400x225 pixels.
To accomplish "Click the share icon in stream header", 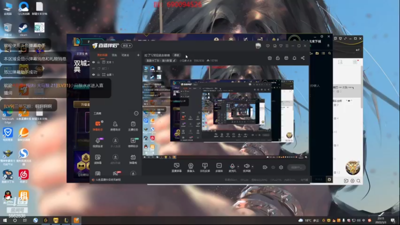I will point(302,58).
